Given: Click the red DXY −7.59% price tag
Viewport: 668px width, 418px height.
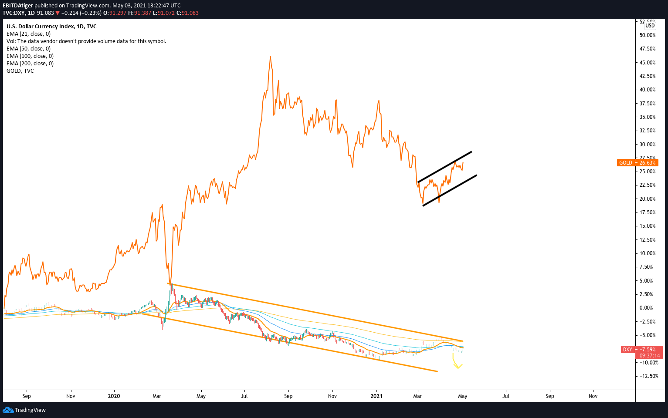Looking at the screenshot, I should pos(641,349).
